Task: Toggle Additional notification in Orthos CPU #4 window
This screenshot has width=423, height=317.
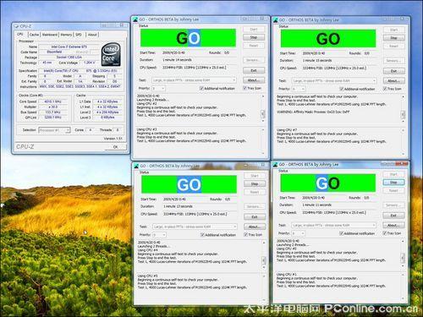Action: pos(218,235)
